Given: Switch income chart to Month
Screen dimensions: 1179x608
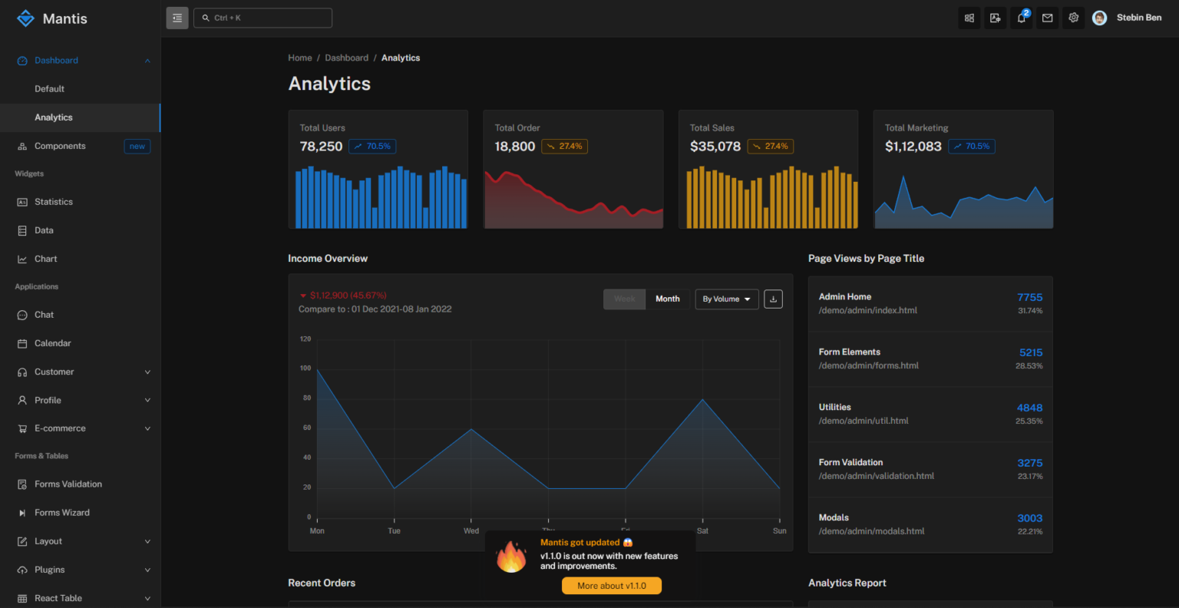Looking at the screenshot, I should pos(667,299).
